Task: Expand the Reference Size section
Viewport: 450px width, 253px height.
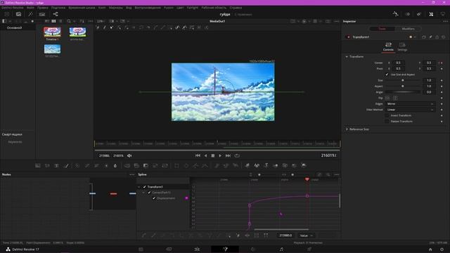Action: (347, 129)
